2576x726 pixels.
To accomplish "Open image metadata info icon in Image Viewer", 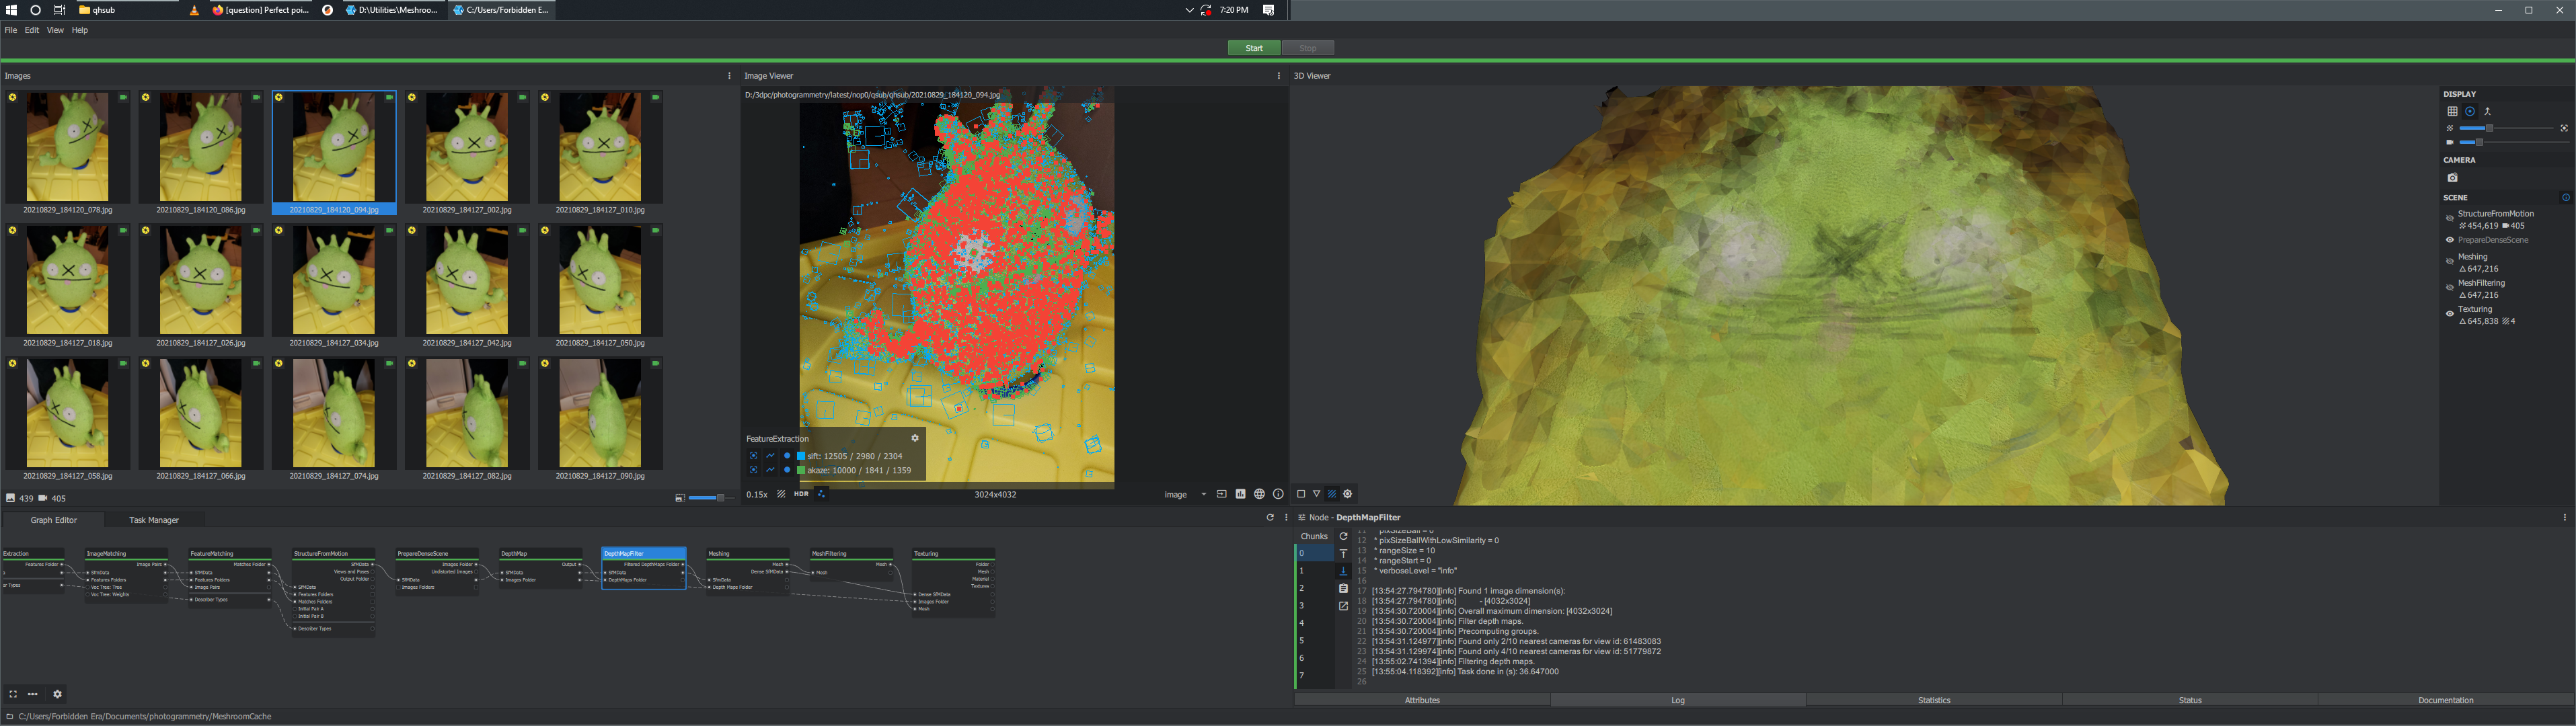I will pyautogui.click(x=1278, y=494).
